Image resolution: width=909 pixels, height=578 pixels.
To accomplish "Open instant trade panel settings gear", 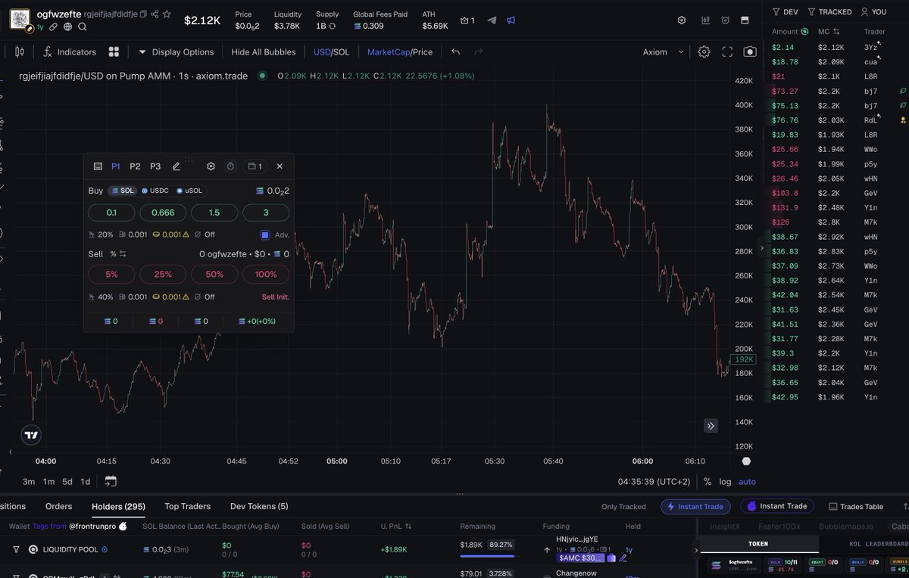I will [211, 166].
